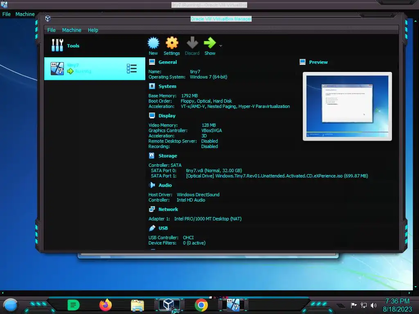Open Machine menu in VirtualBox Manager
Image resolution: width=419 pixels, height=314 pixels.
(72, 30)
